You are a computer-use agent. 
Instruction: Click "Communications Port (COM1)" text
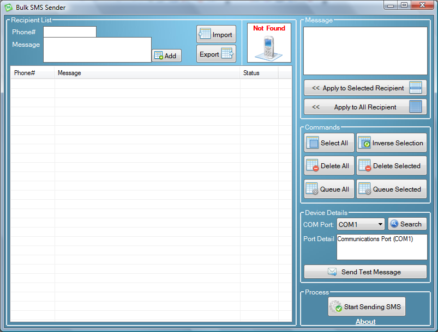pos(375,239)
